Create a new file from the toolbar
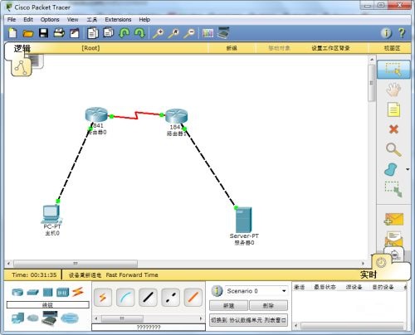This screenshot has width=415, height=335. point(12,33)
